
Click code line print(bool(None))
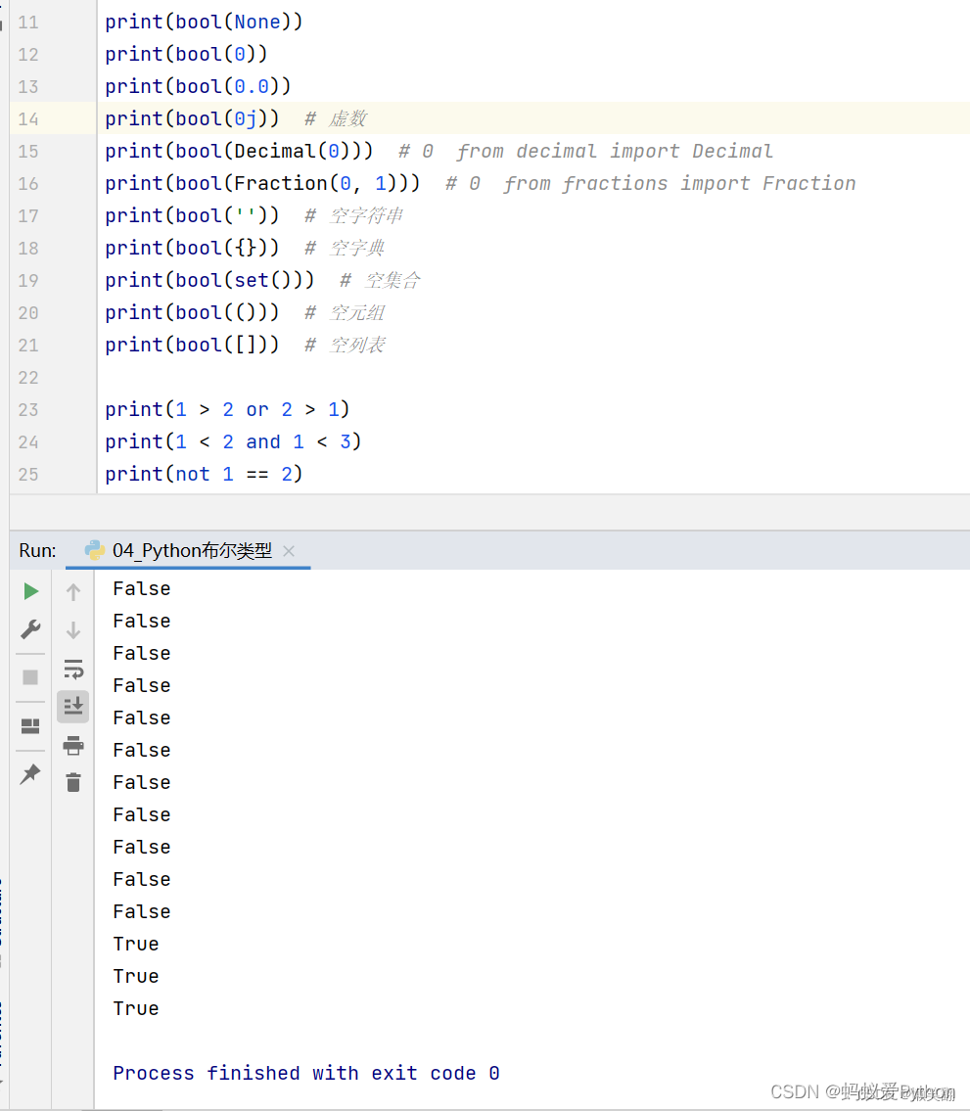(x=204, y=22)
